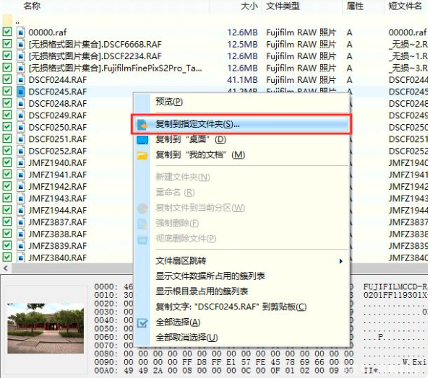Image resolution: width=430 pixels, height=378 pixels.
Task: Click the yellow My Documents folder icon
Action: [142, 156]
